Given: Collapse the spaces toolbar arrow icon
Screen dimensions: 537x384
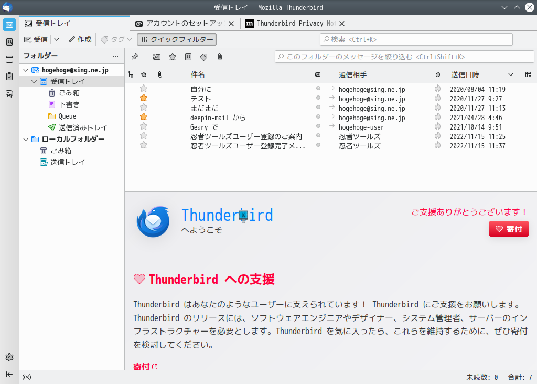Looking at the screenshot, I should click(x=9, y=374).
